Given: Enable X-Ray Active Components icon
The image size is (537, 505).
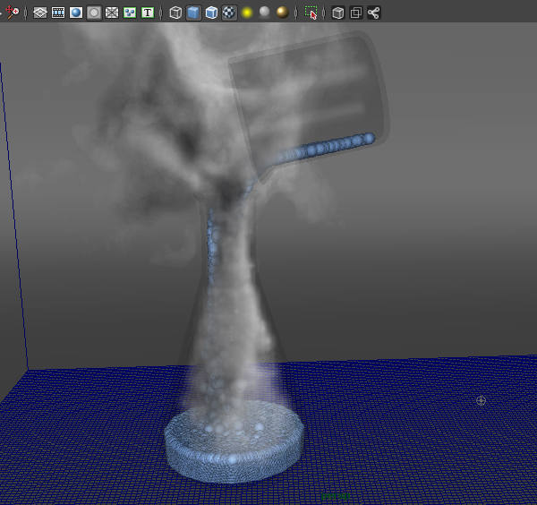Looking at the screenshot, I should (356, 13).
